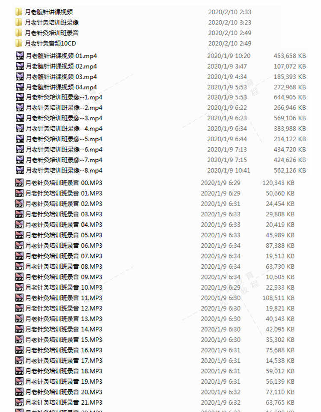This screenshot has width=321, height=412.
Task: Select the 月老针灸音频10CD folder icon
Action: (18, 43)
